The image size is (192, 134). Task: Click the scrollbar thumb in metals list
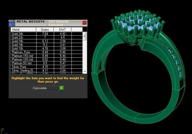point(85,36)
